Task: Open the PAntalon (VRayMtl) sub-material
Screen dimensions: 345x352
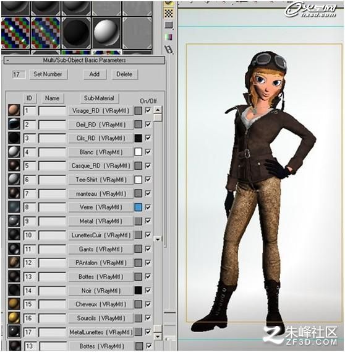Action: coord(101,263)
